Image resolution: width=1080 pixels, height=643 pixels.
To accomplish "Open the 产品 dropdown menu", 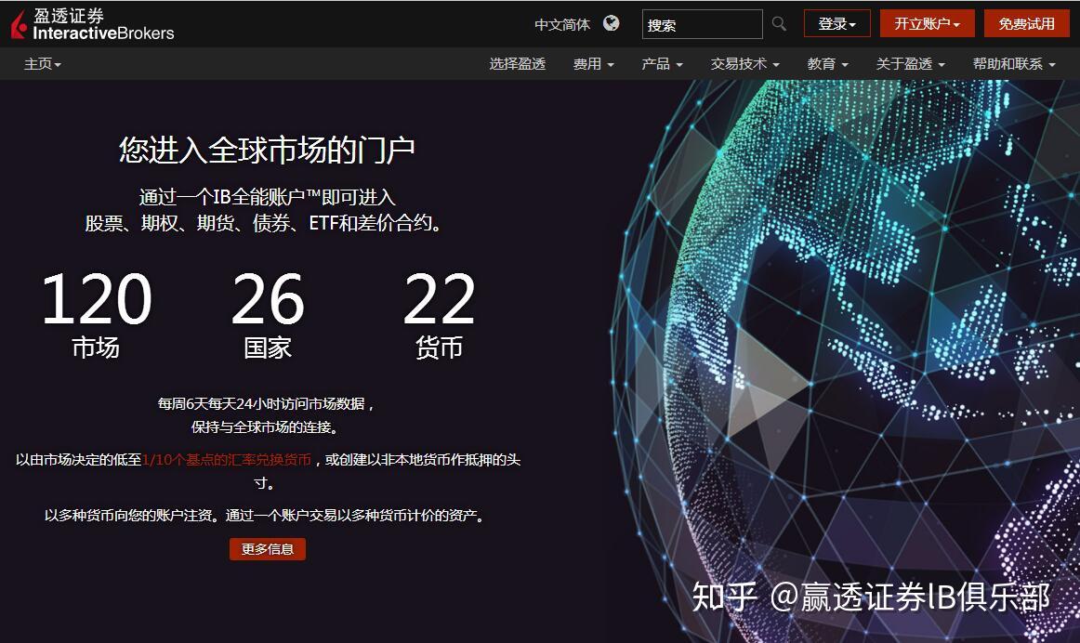I will pos(661,65).
